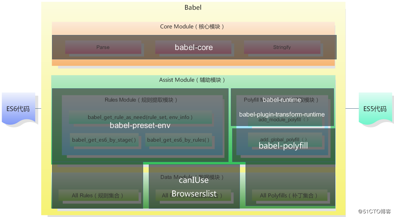Select the babel-core block
The height and width of the screenshot is (217, 394).
pos(193,47)
